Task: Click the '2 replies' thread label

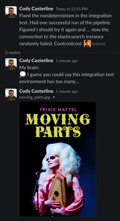Action: 13,52
